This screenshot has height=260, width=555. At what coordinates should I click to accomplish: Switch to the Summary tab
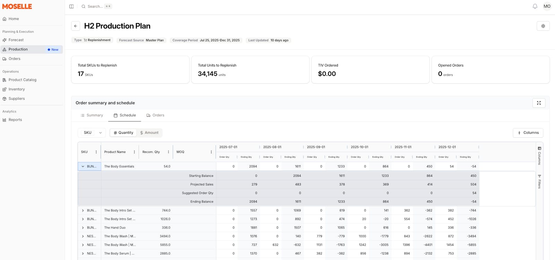coord(92,115)
